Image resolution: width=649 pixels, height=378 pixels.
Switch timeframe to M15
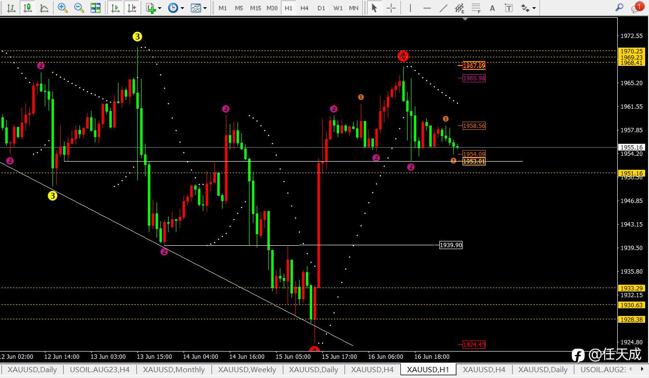(x=255, y=8)
